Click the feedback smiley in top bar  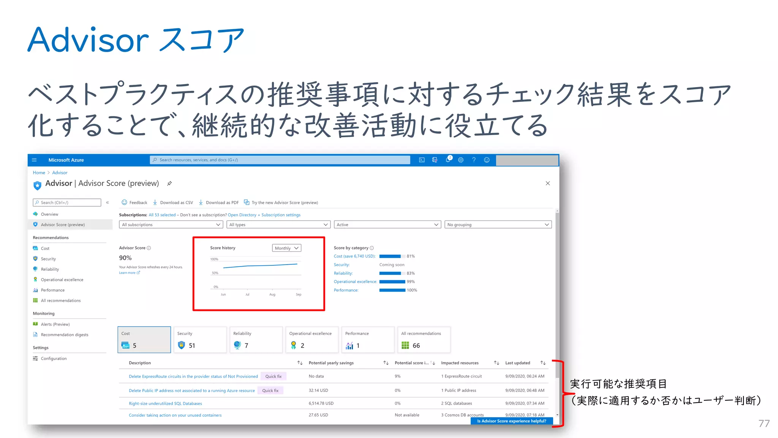487,160
